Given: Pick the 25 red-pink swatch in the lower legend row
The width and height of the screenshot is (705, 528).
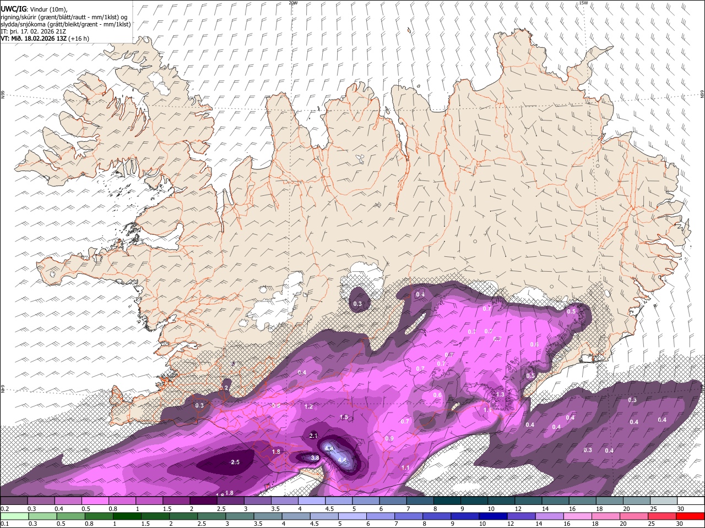Looking at the screenshot, I should pyautogui.click(x=662, y=516).
